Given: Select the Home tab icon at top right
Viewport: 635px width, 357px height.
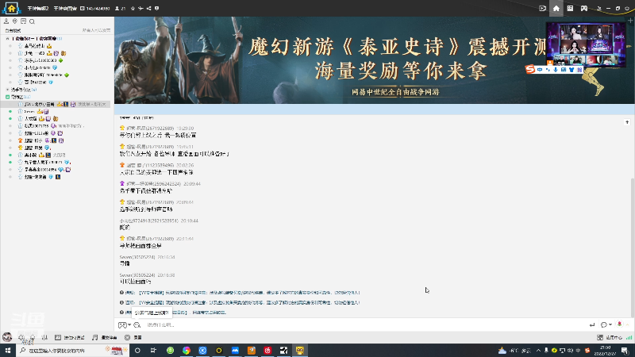Looking at the screenshot, I should point(556,8).
